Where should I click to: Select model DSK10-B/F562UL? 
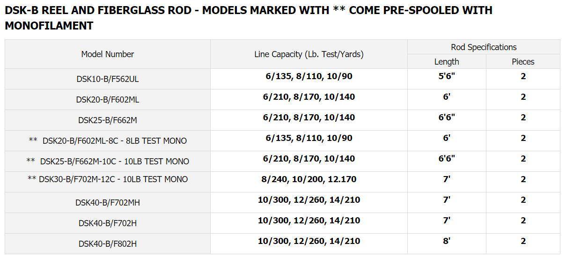point(107,79)
